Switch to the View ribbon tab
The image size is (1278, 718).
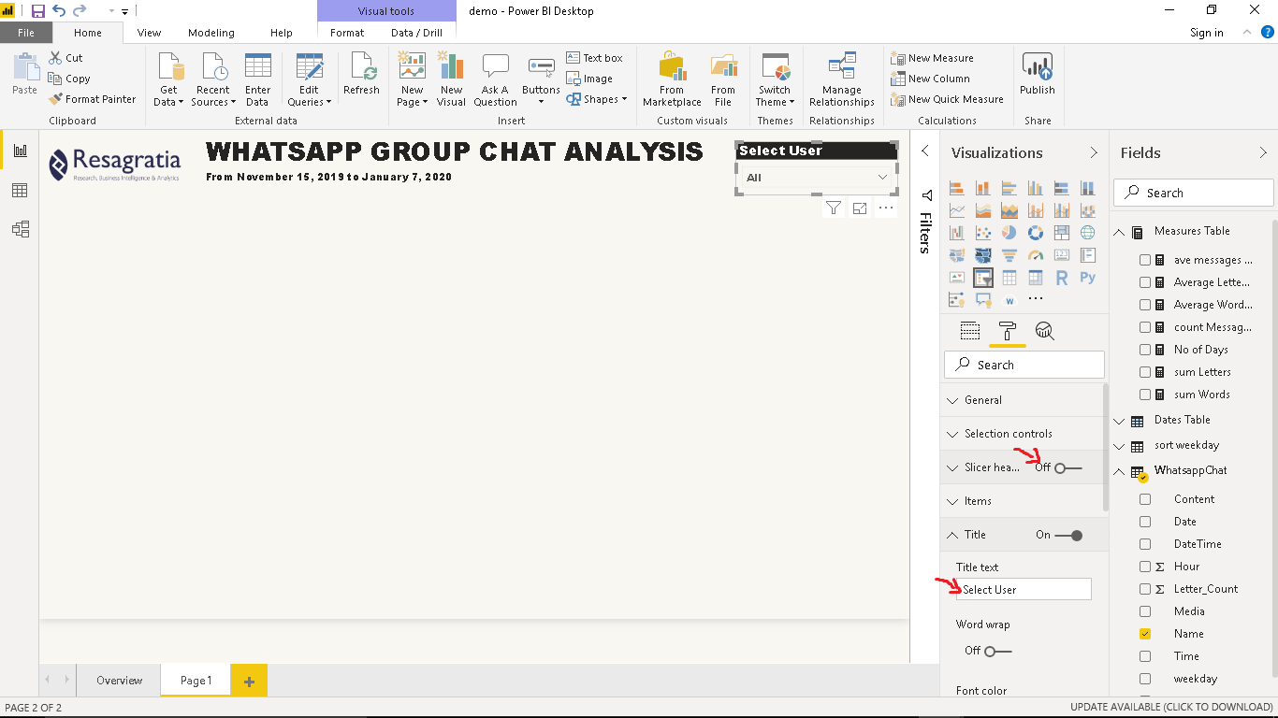point(150,33)
